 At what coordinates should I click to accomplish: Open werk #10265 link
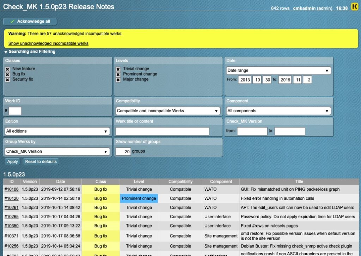point(12,217)
